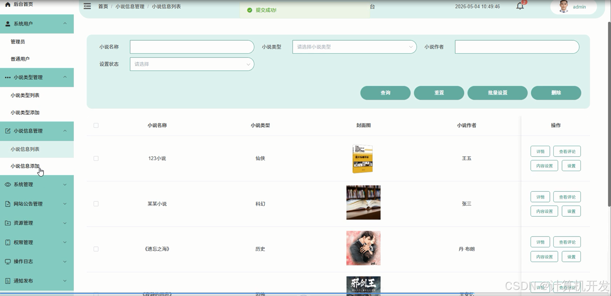Click the person icon beside 系统用户
The width and height of the screenshot is (611, 296).
pyautogui.click(x=8, y=24)
